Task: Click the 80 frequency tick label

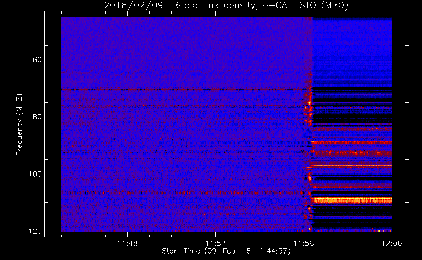Action: pos(37,117)
